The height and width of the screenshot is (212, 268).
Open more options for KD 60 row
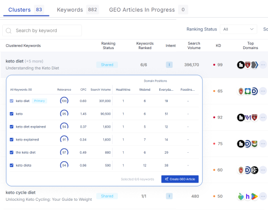(x=263, y=170)
